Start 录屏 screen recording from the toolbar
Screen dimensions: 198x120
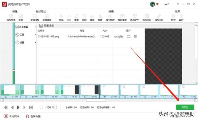click(20, 16)
